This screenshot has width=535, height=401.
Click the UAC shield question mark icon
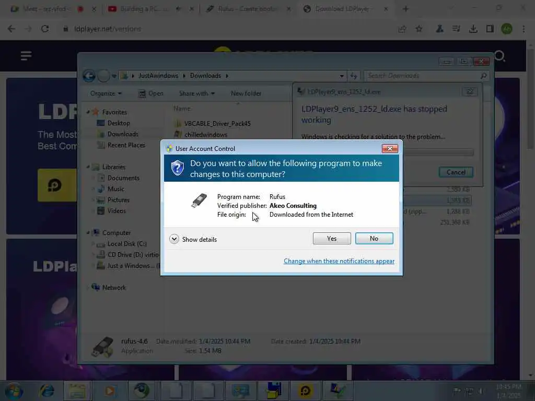pos(178,168)
